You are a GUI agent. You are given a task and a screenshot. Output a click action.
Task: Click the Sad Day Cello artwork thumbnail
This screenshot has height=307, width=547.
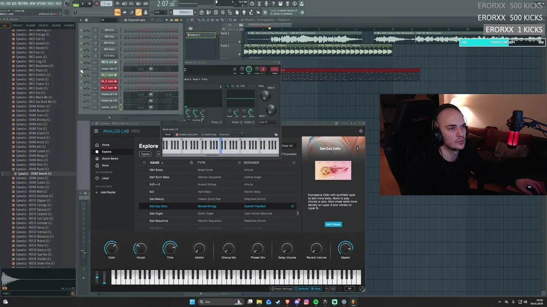pos(333,170)
